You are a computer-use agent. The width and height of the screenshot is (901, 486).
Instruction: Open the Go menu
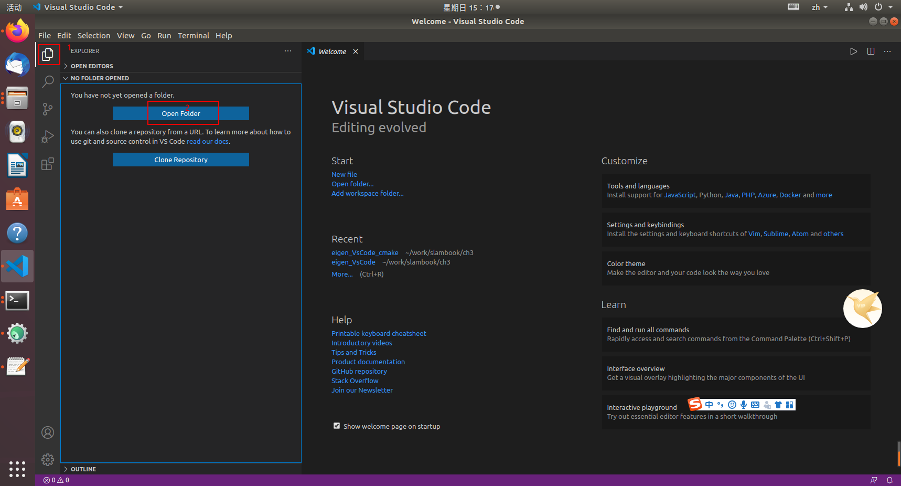[x=146, y=36]
